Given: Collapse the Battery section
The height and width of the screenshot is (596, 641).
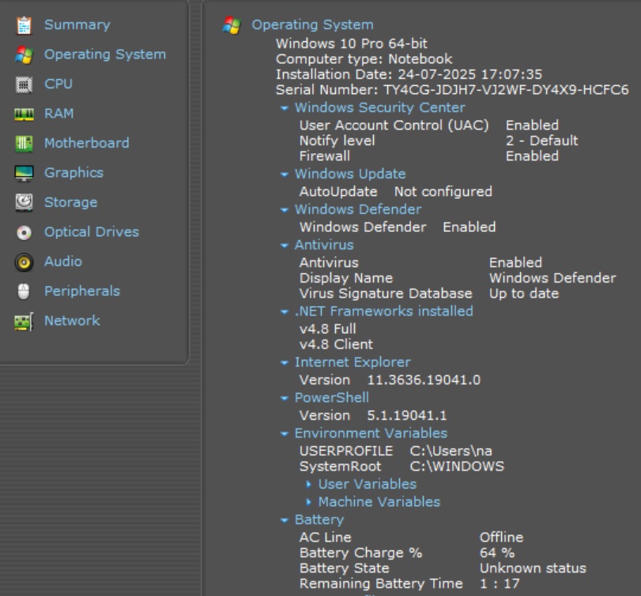Looking at the screenshot, I should click(285, 520).
